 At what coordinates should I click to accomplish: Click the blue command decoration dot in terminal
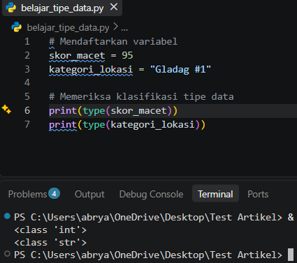tap(7, 216)
